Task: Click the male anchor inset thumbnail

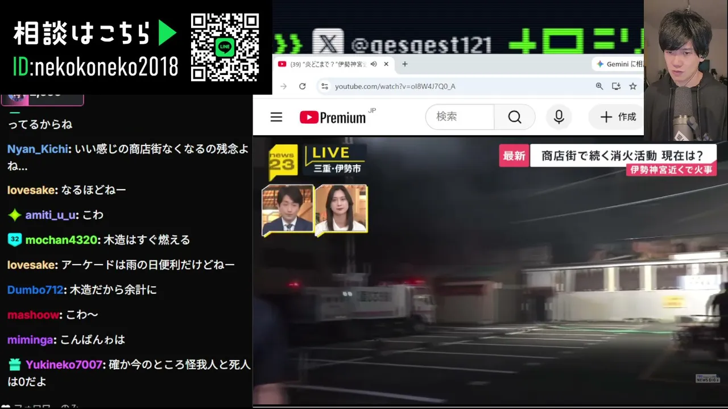Action: 288,208
